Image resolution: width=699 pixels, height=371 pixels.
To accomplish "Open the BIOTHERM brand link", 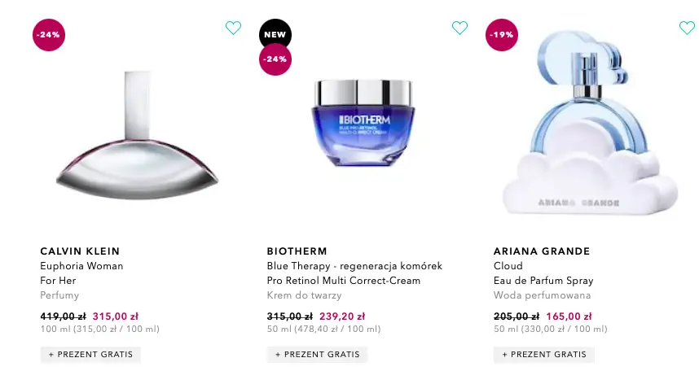I will (x=297, y=251).
